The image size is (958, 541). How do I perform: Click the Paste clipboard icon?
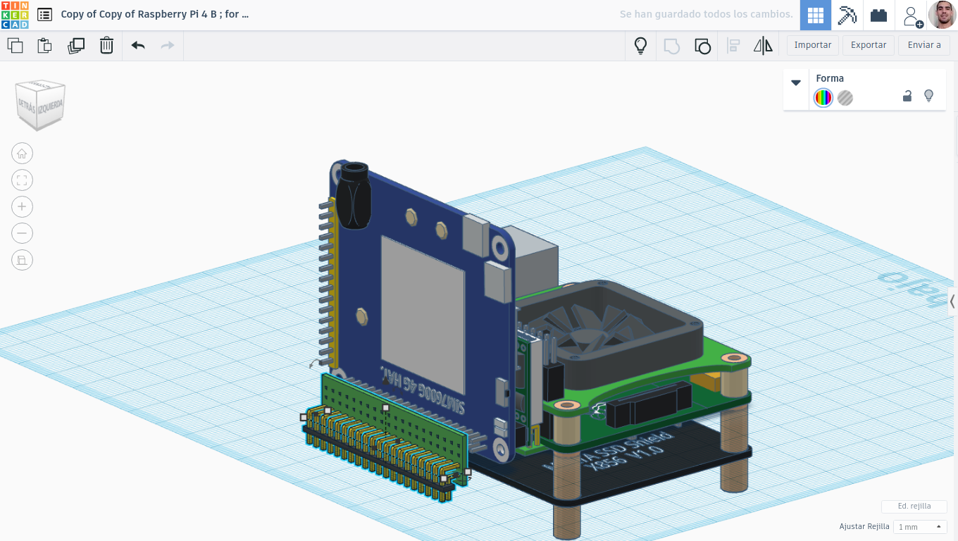(x=44, y=46)
